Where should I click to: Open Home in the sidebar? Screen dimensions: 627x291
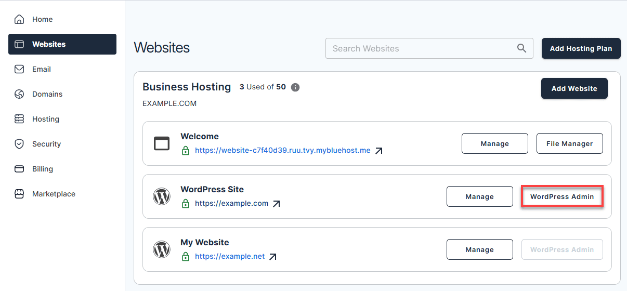tap(42, 19)
